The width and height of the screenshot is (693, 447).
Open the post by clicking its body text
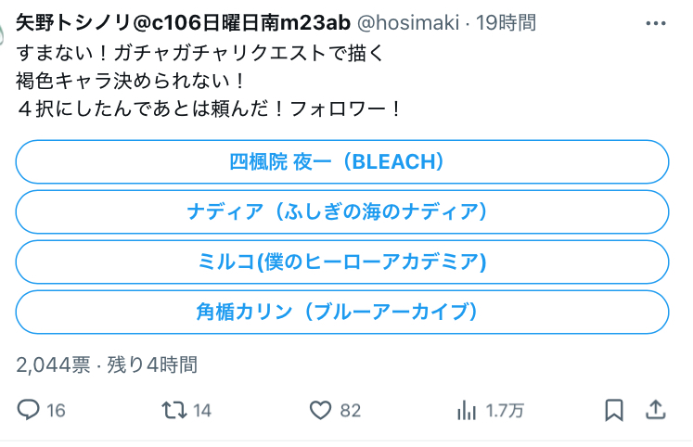[208, 81]
